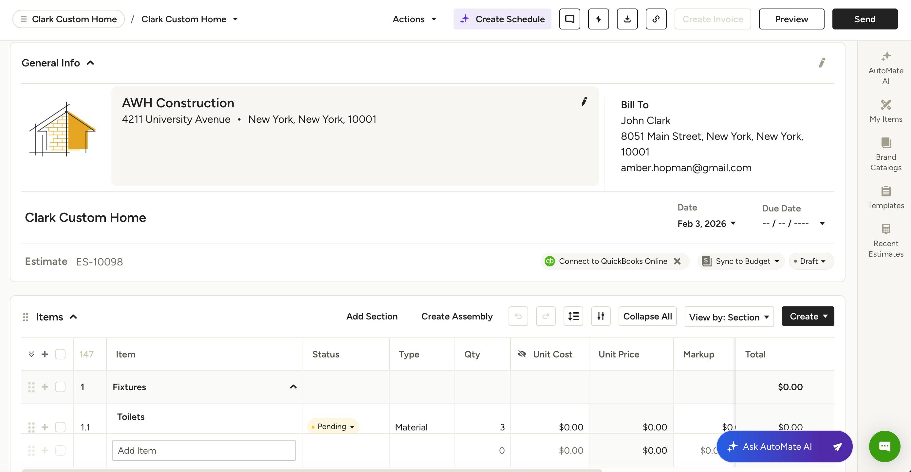Collapse the Fixtures section chevron

coord(293,387)
